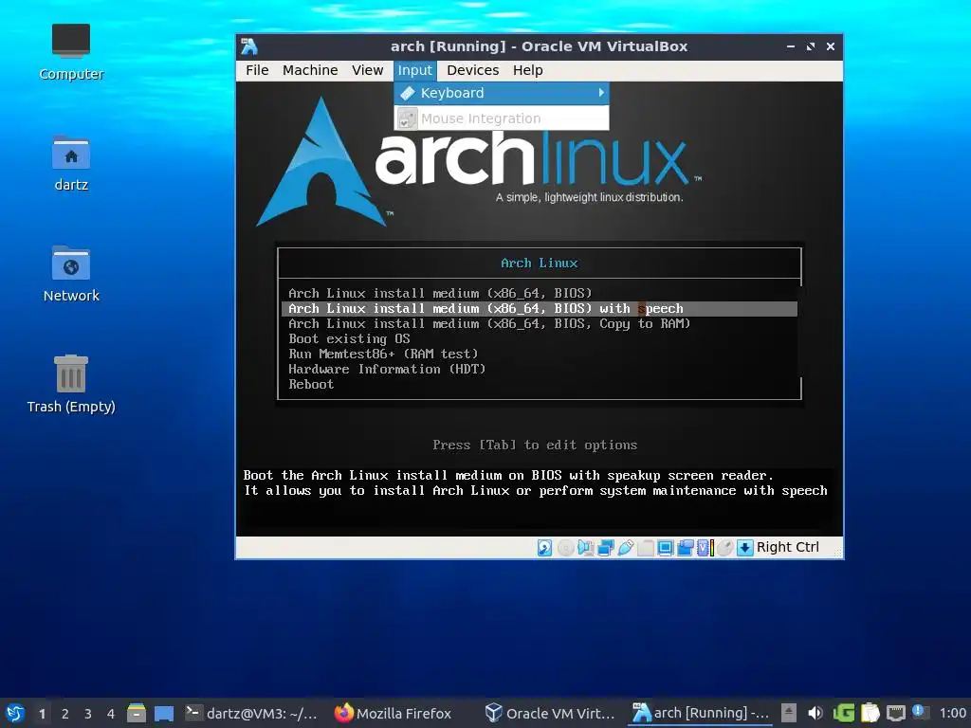The width and height of the screenshot is (971, 728).
Task: Click the hard disk activity indicator
Action: 544,548
